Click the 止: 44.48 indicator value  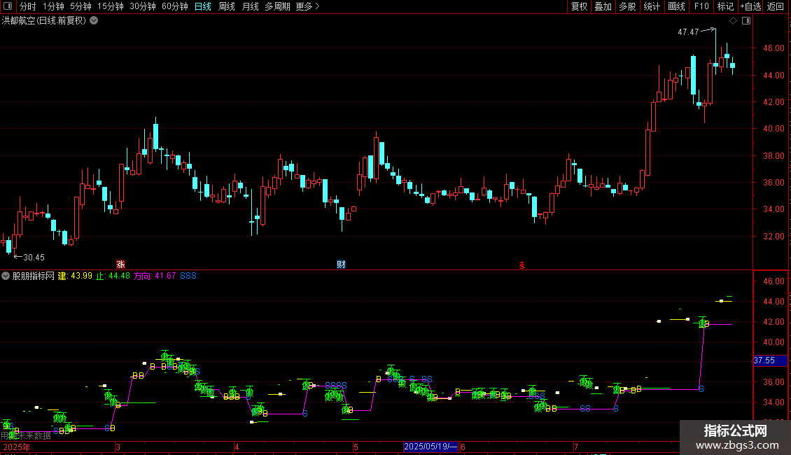113,276
